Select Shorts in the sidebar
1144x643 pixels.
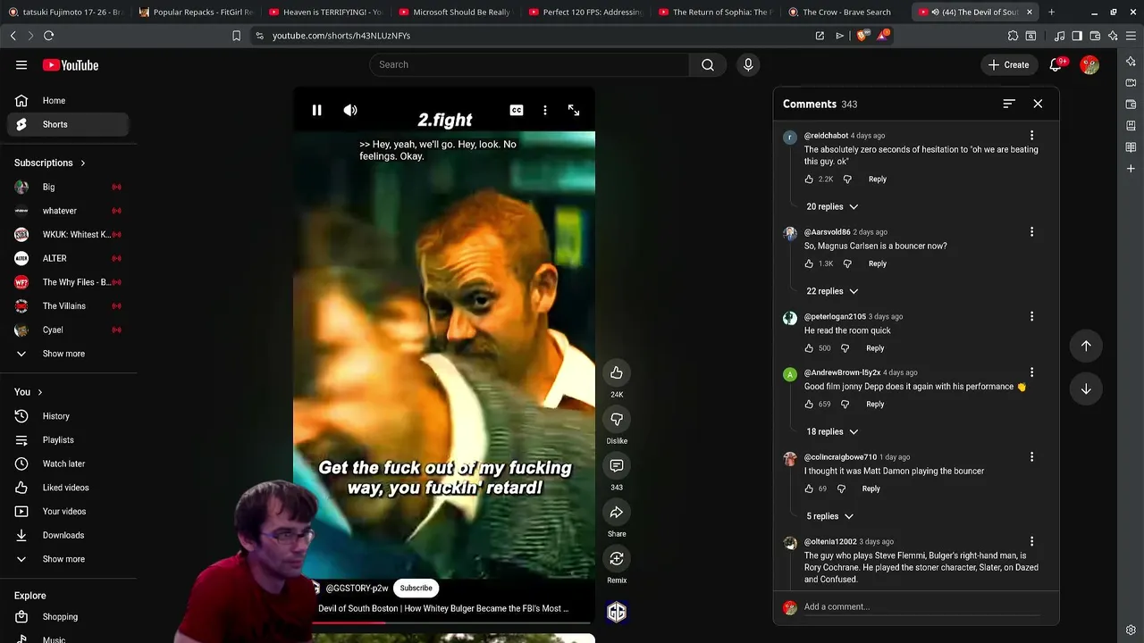(68, 124)
